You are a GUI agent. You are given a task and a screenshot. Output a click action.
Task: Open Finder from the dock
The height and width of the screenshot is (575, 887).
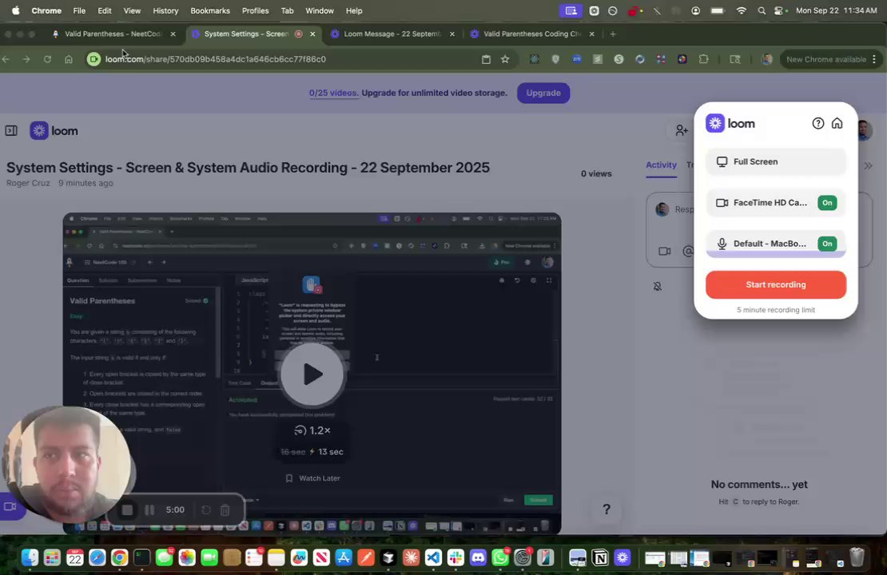[30, 558]
